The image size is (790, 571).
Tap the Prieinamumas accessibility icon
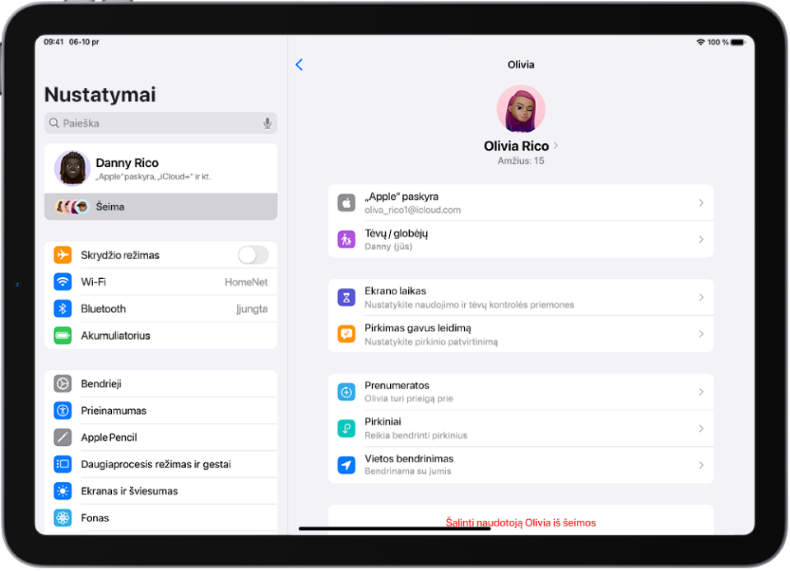point(63,411)
